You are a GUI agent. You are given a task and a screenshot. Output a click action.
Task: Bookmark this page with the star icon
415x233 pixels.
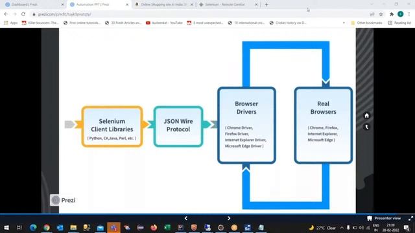click(x=381, y=14)
